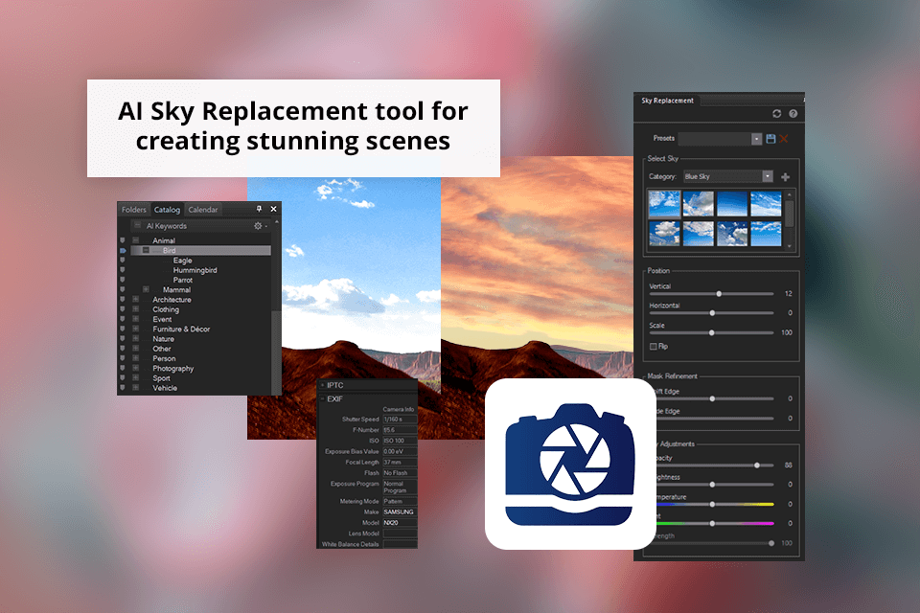
Task: Click the Focal Length value 37 mm
Action: (x=400, y=463)
